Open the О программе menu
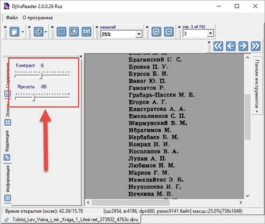Viewport: 265px width, 224px height. tap(38, 18)
